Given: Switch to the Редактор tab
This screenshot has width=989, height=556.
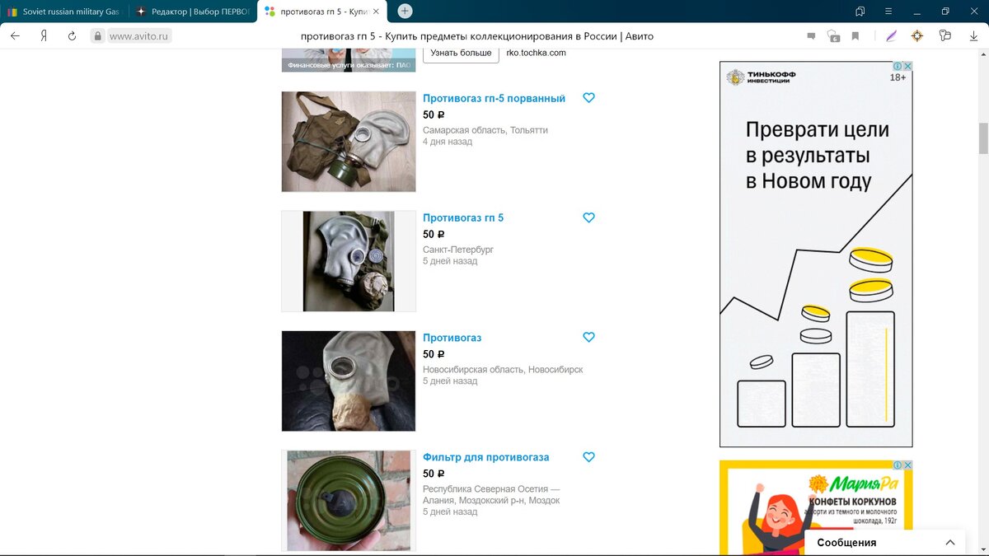Looking at the screenshot, I should coord(193,12).
